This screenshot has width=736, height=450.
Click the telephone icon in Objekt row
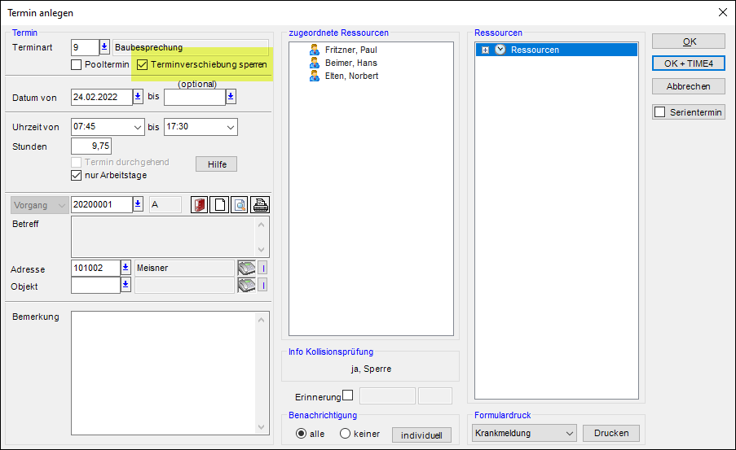[x=246, y=285]
